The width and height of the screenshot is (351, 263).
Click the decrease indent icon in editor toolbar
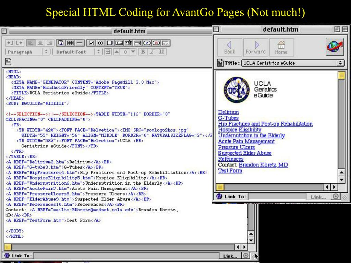(x=10, y=43)
